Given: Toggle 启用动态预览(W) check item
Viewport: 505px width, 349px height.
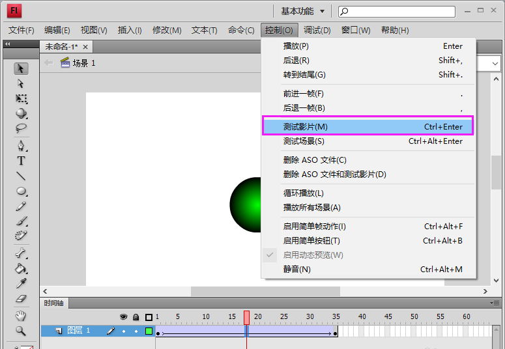Looking at the screenshot, I should [x=369, y=255].
